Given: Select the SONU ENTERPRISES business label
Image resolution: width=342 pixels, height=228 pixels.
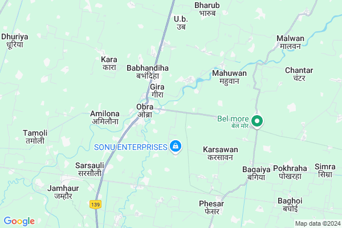Looking at the screenshot, I should [131, 147].
